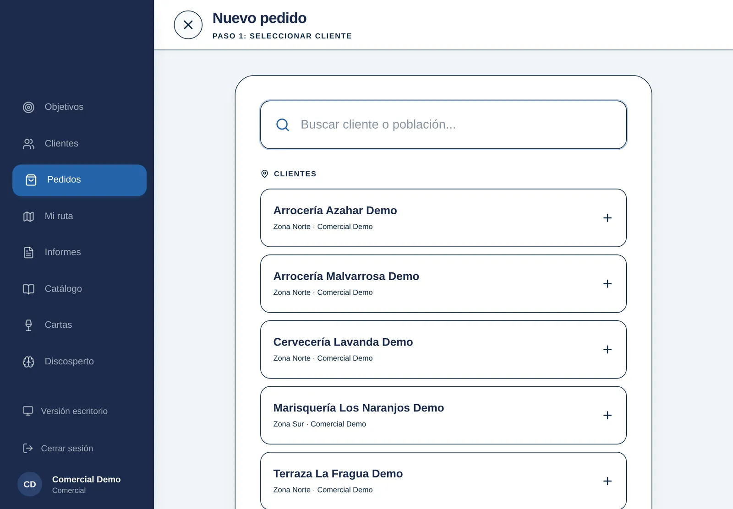Screen dimensions: 733x509
Task: Open the Cartas section
Action: click(79, 325)
